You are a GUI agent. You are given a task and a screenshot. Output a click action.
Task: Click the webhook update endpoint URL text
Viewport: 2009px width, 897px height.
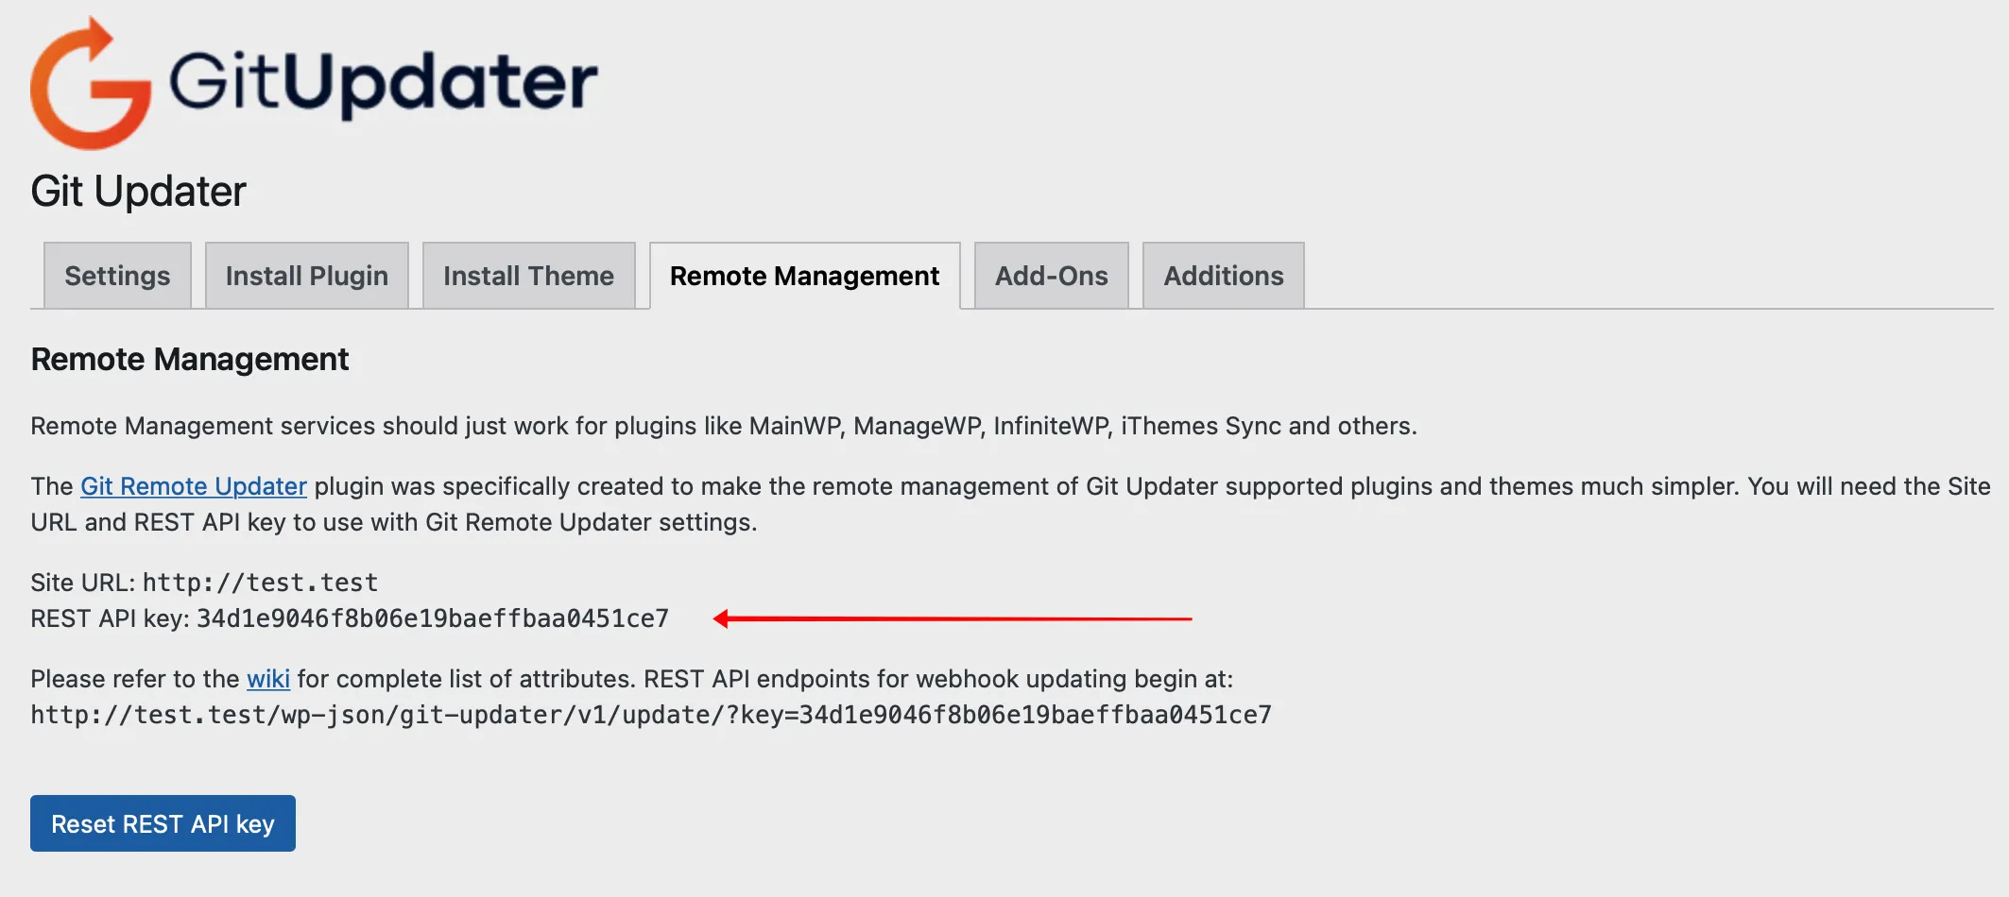652,715
